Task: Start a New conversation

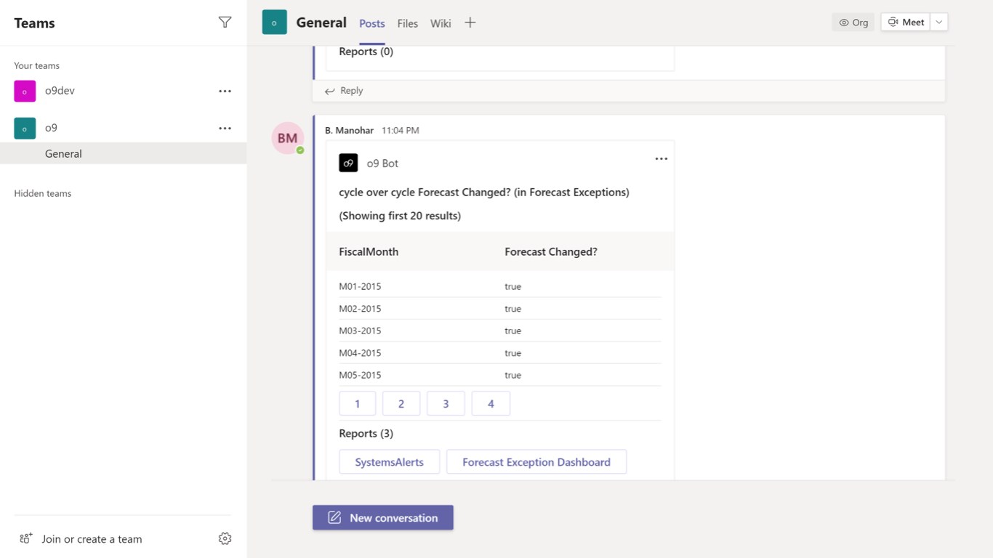Action: (383, 517)
